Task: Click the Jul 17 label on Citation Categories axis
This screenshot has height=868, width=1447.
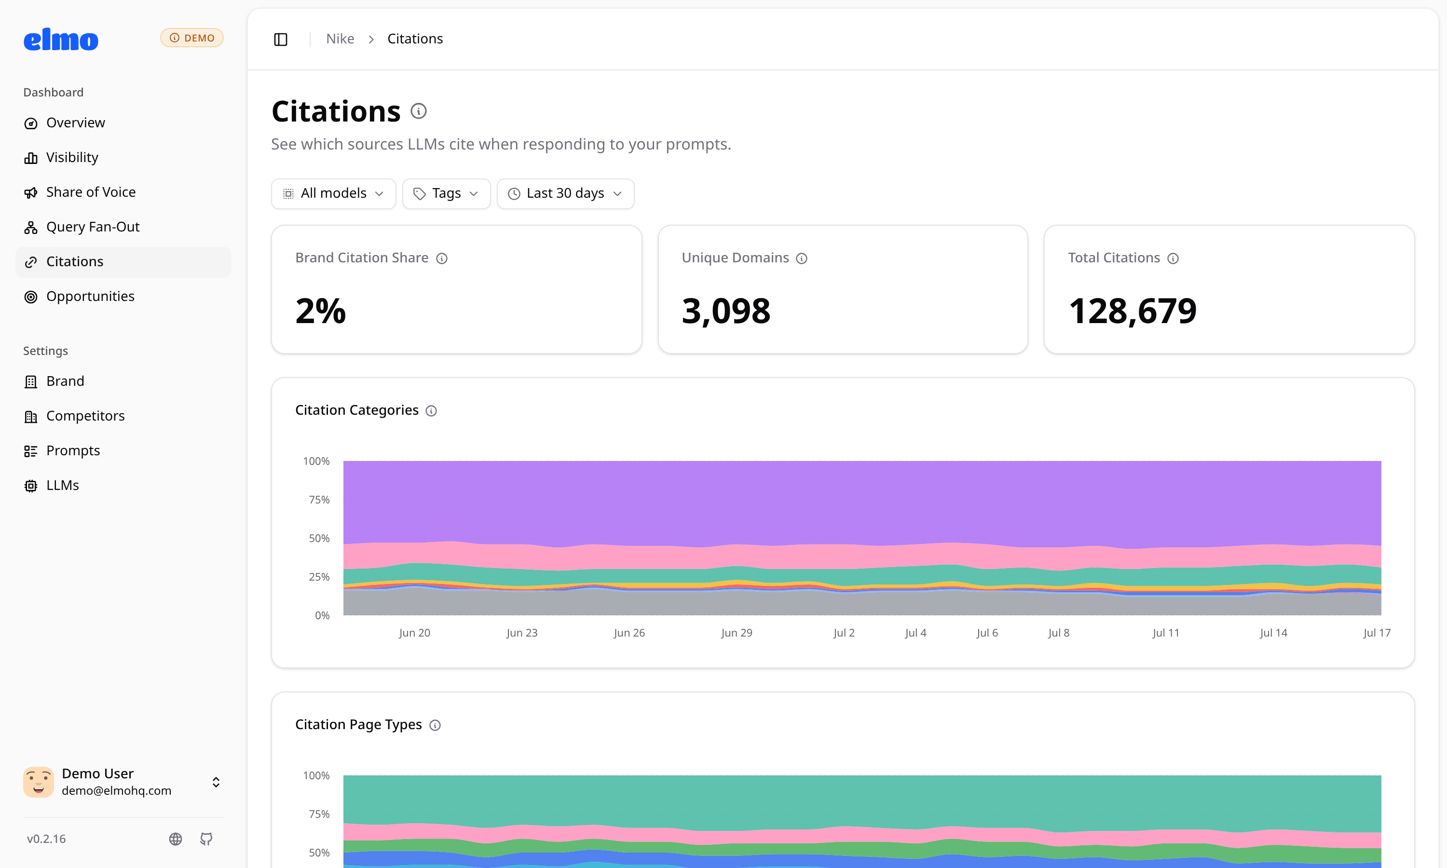Action: [1377, 633]
